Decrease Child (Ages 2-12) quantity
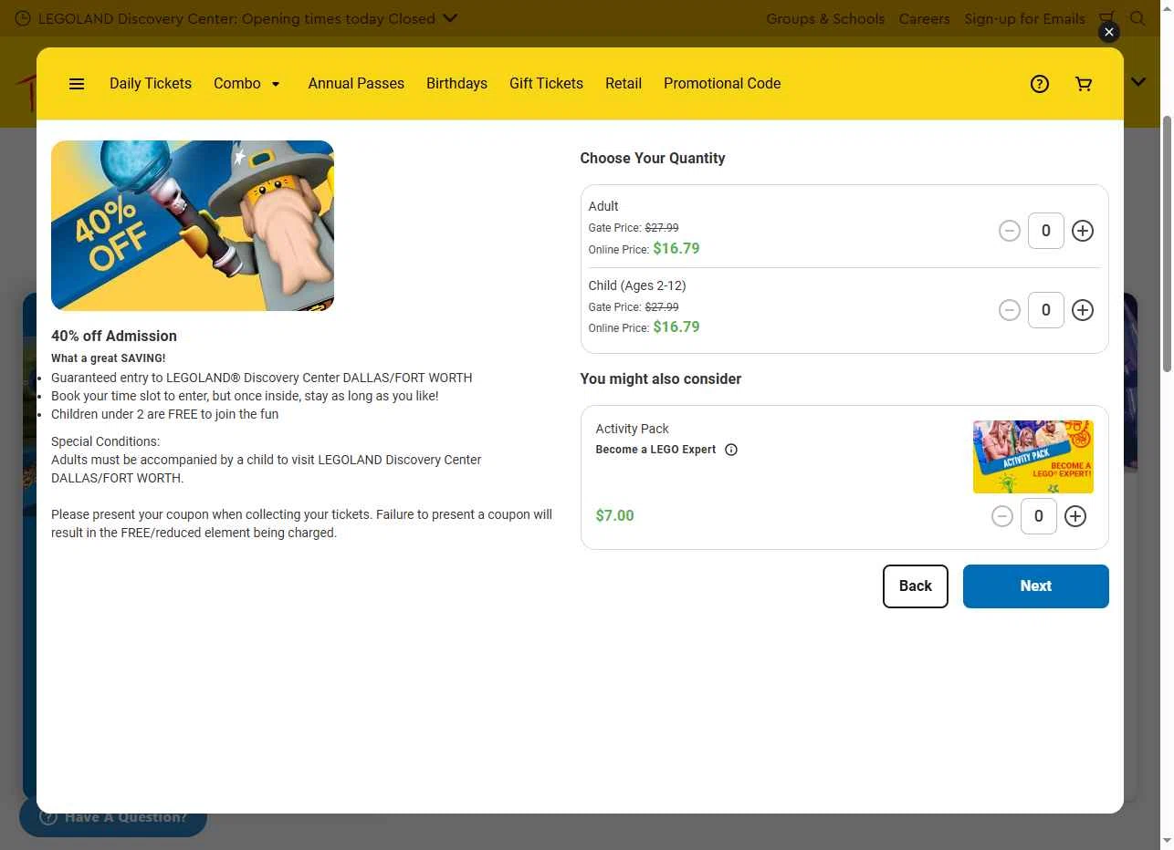This screenshot has height=850, width=1174. click(x=1010, y=310)
